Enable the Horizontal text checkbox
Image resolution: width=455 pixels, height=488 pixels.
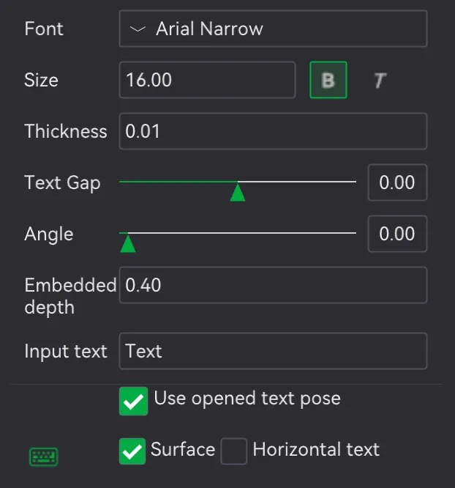[x=233, y=451]
